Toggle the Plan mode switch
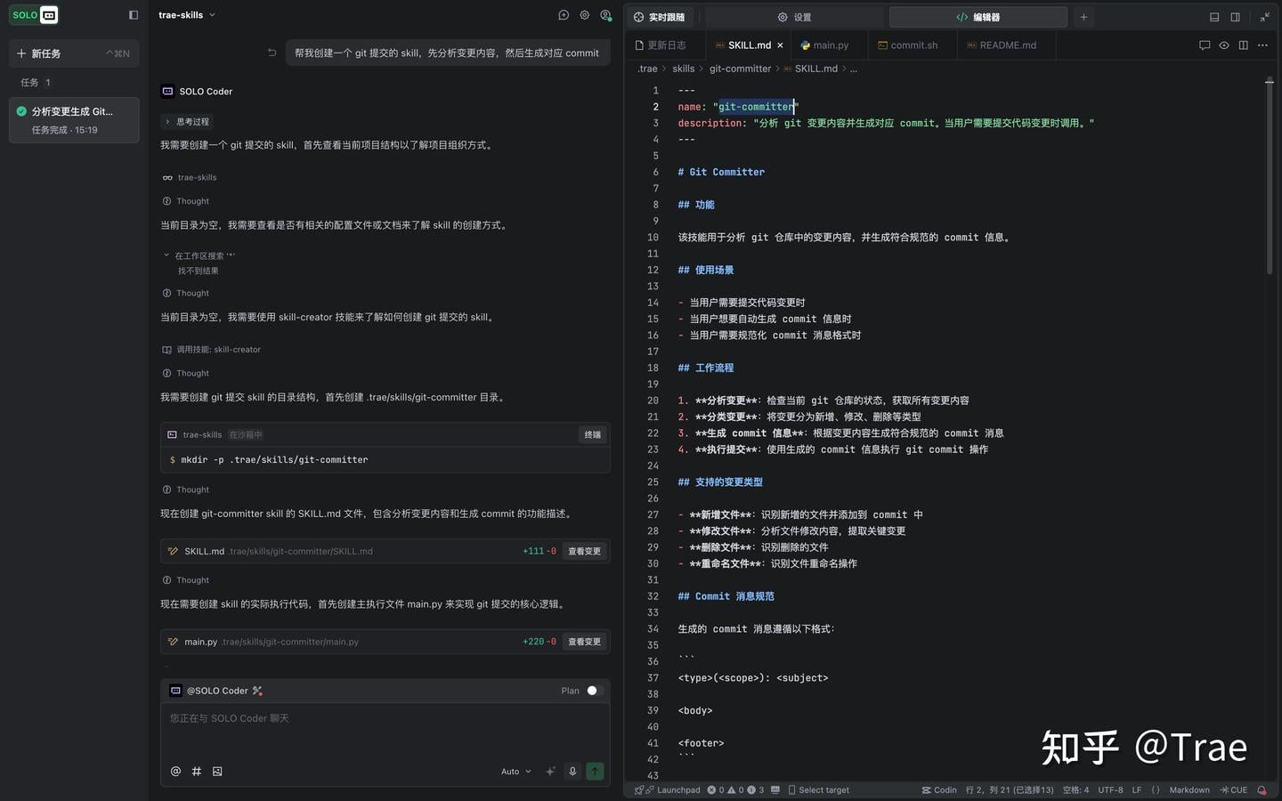1282x801 pixels. tap(594, 691)
